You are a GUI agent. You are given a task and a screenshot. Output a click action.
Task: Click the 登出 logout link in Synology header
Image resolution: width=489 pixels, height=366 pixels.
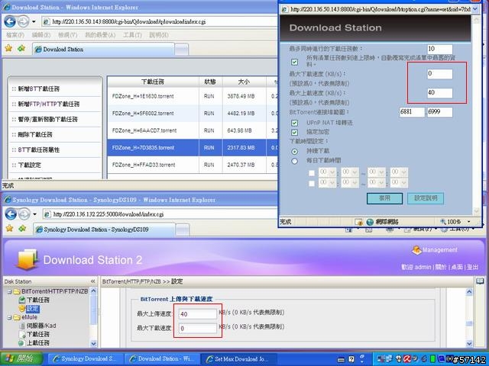473,267
